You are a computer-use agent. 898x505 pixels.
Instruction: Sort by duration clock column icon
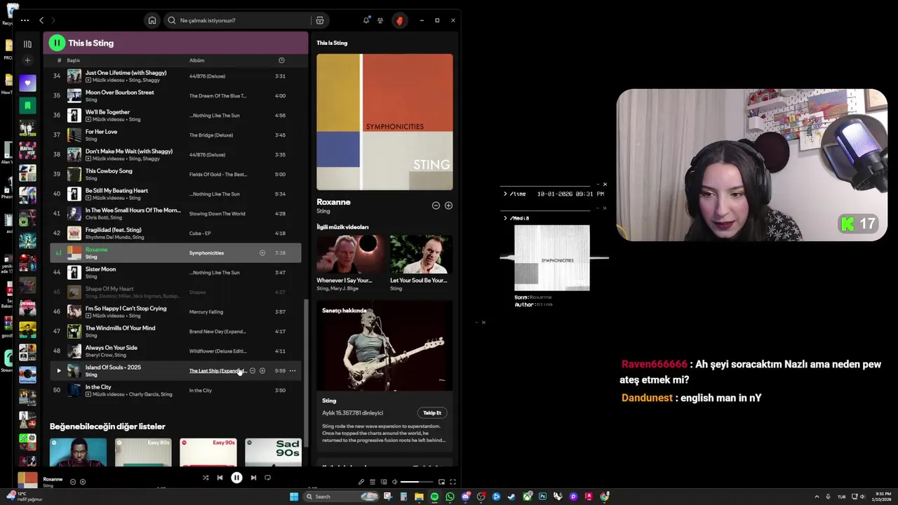pos(281,60)
